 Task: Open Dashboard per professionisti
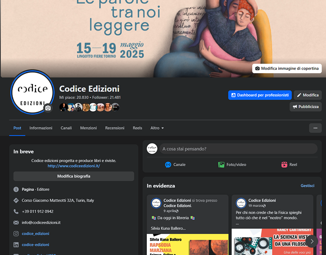[260, 95]
